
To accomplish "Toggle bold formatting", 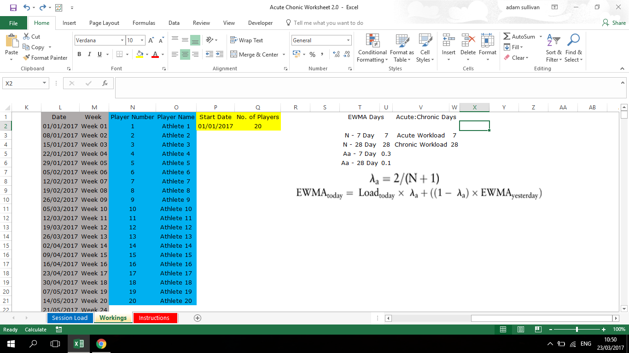I will coord(79,54).
